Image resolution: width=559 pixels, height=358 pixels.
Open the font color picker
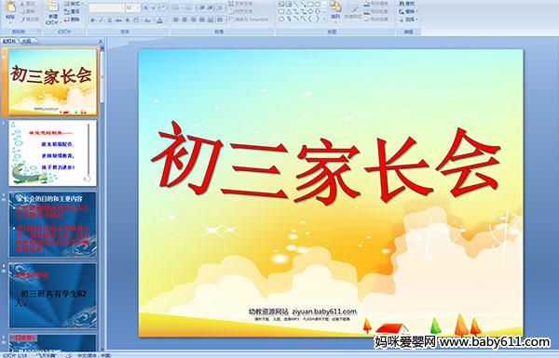[x=159, y=20]
